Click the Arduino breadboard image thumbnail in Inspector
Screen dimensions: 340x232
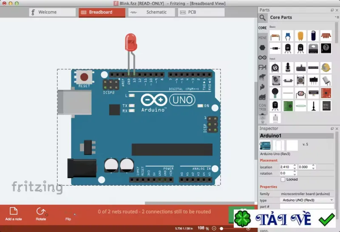tap(265, 145)
